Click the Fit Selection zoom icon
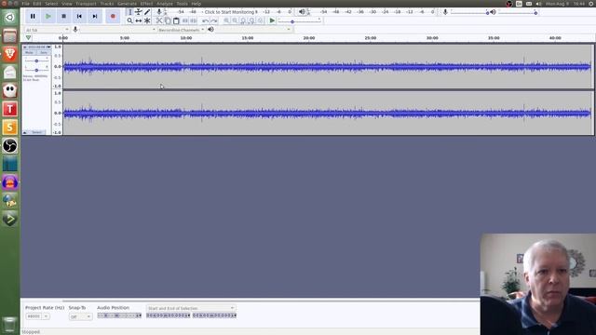The width and height of the screenshot is (596, 335). point(243,20)
